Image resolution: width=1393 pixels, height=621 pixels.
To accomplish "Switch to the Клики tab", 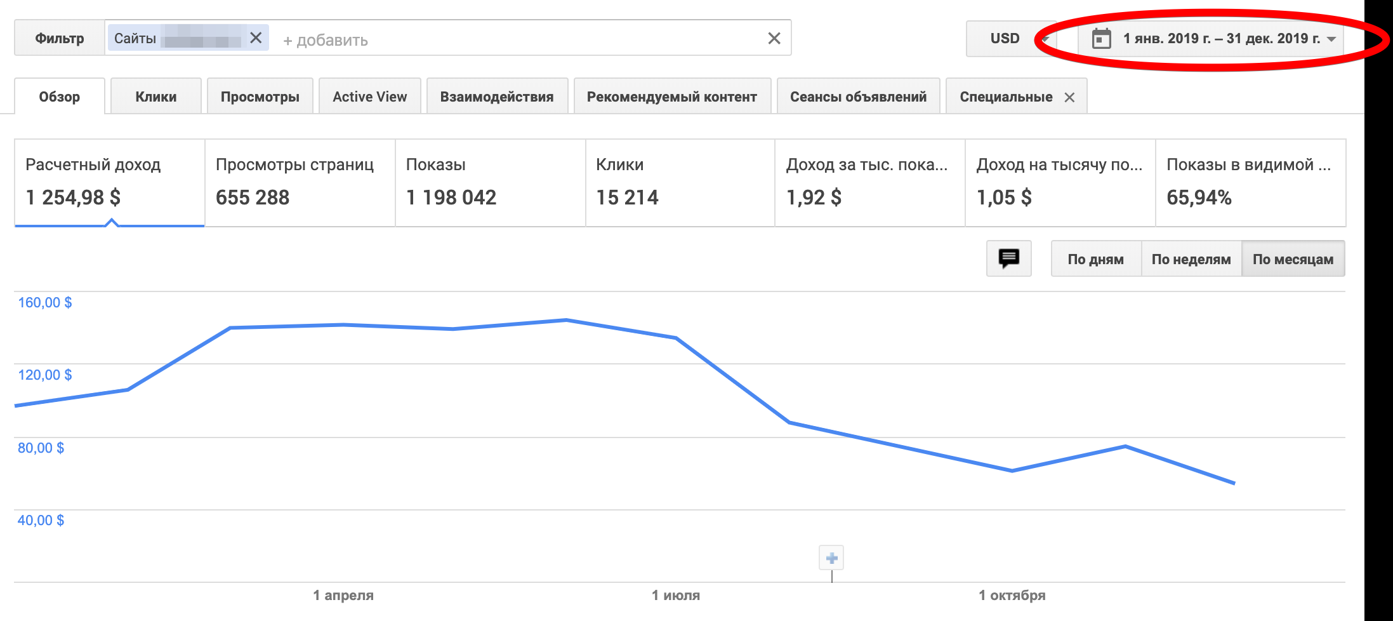I will (155, 97).
